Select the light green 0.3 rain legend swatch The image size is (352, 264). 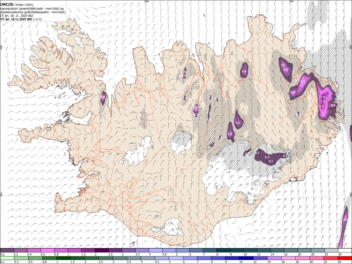point(21,258)
